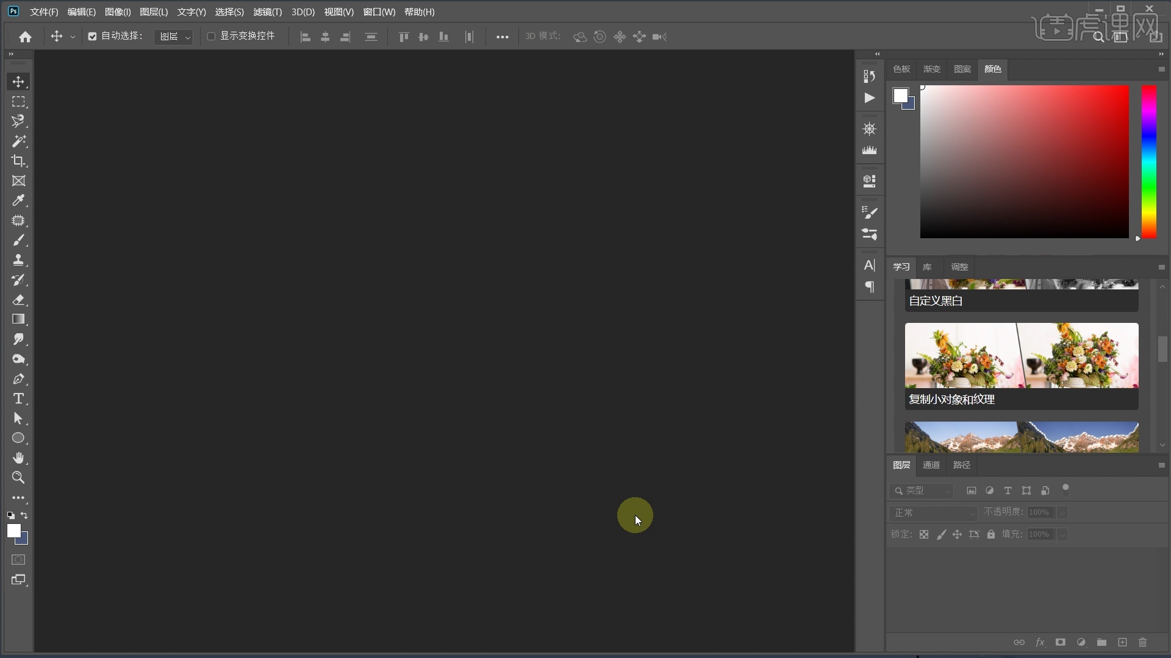1171x658 pixels.
Task: Open the 类型 layer filter dropdown
Action: [922, 491]
